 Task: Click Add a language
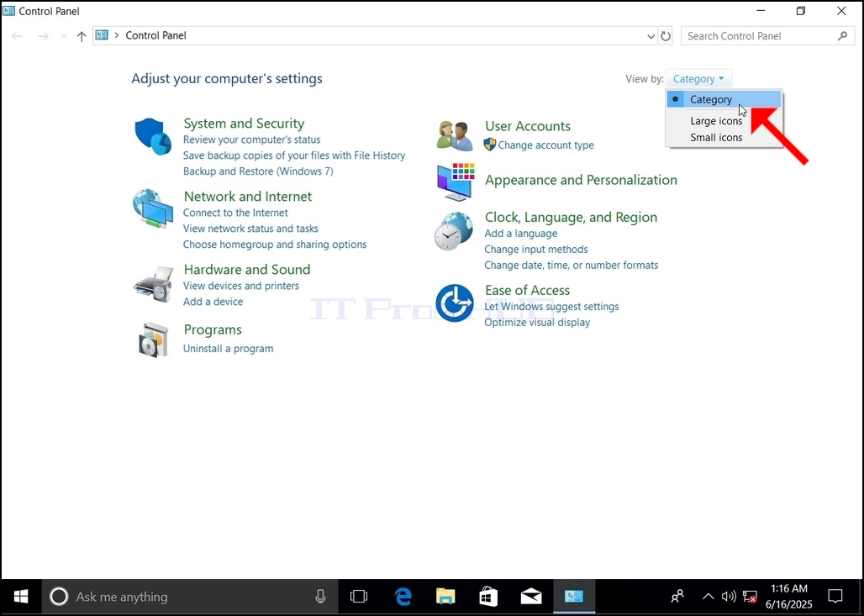(521, 233)
